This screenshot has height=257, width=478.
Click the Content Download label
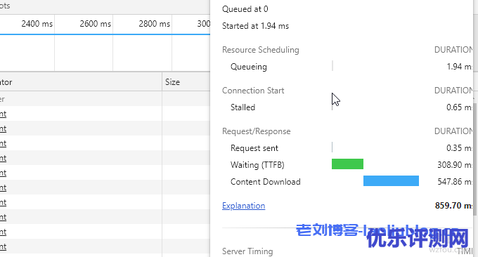click(266, 182)
